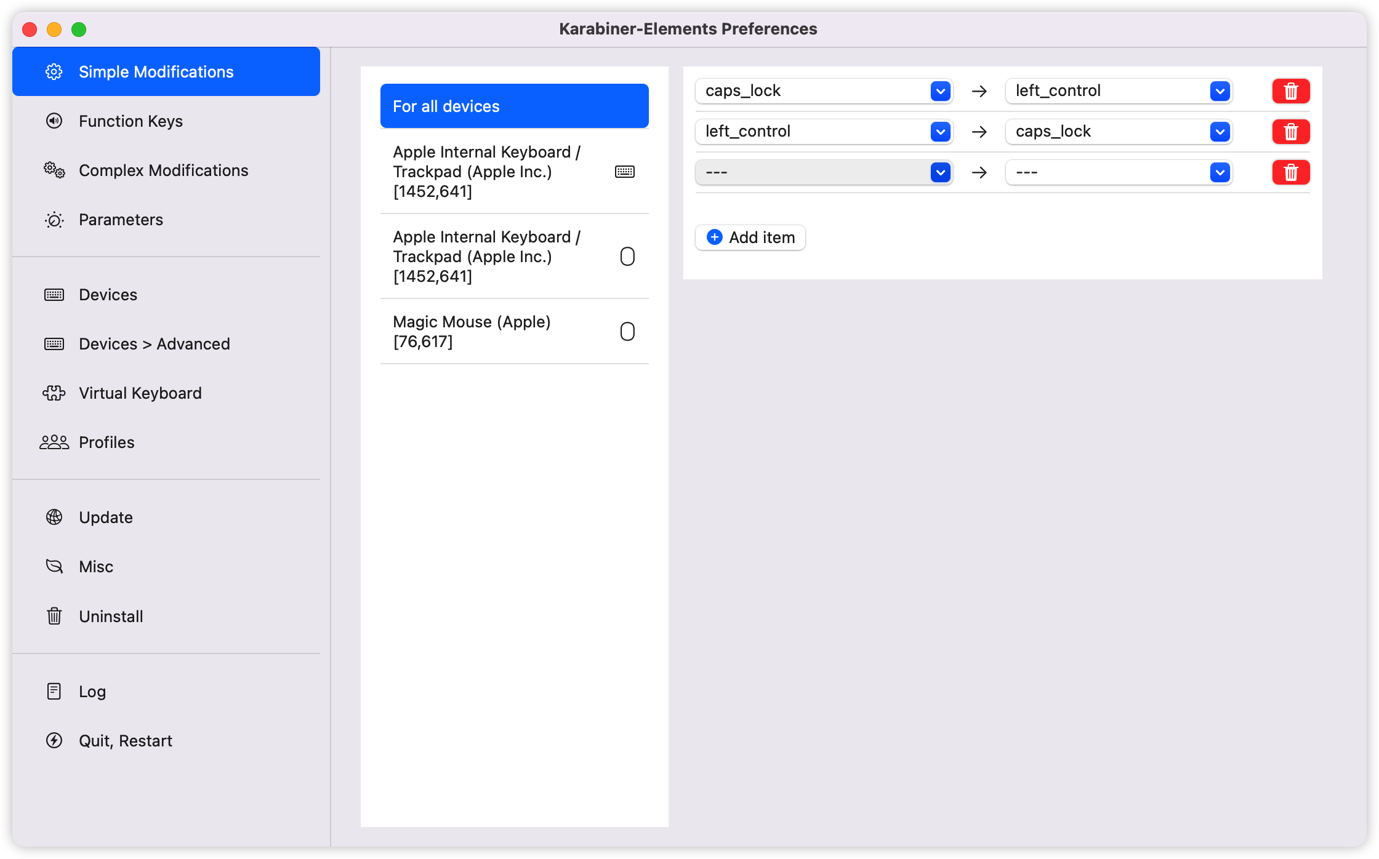Image resolution: width=1379 pixels, height=859 pixels.
Task: Open the Uninstall section
Action: point(166,616)
